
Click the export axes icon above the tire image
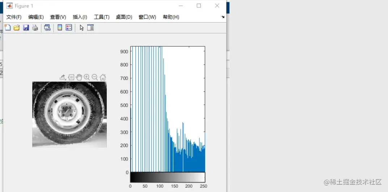coord(63,77)
